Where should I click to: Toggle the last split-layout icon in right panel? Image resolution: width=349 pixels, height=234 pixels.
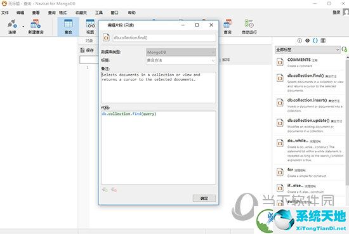[323, 41]
